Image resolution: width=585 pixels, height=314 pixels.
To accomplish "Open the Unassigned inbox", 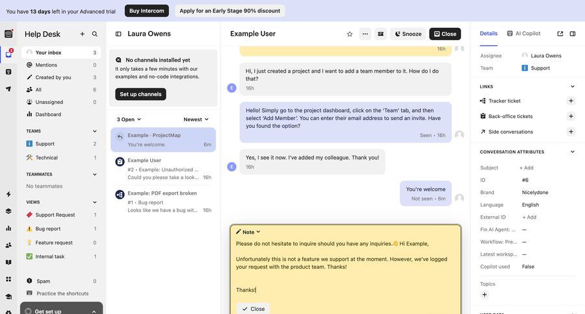I will coord(61,102).
